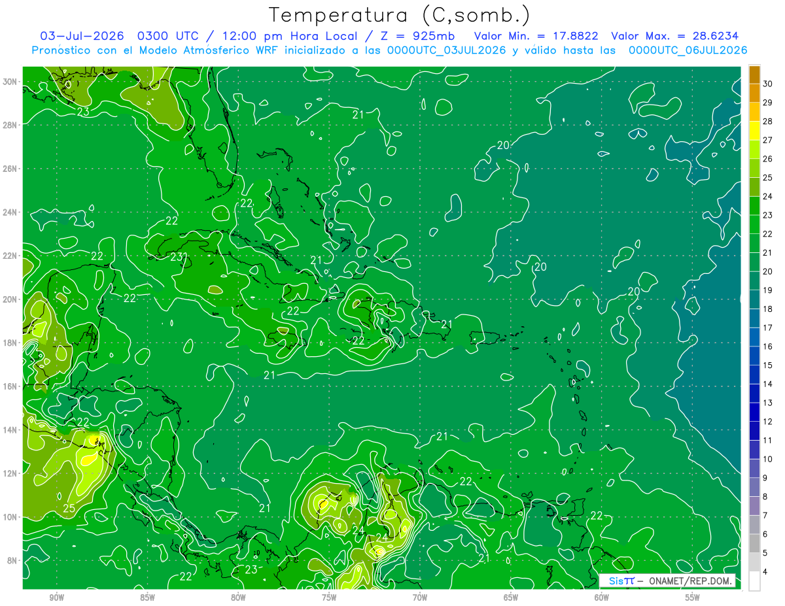Select the valid-until stamp "0000UTC_06JUL2026"
This screenshot has width=785, height=606.
[x=688, y=50]
